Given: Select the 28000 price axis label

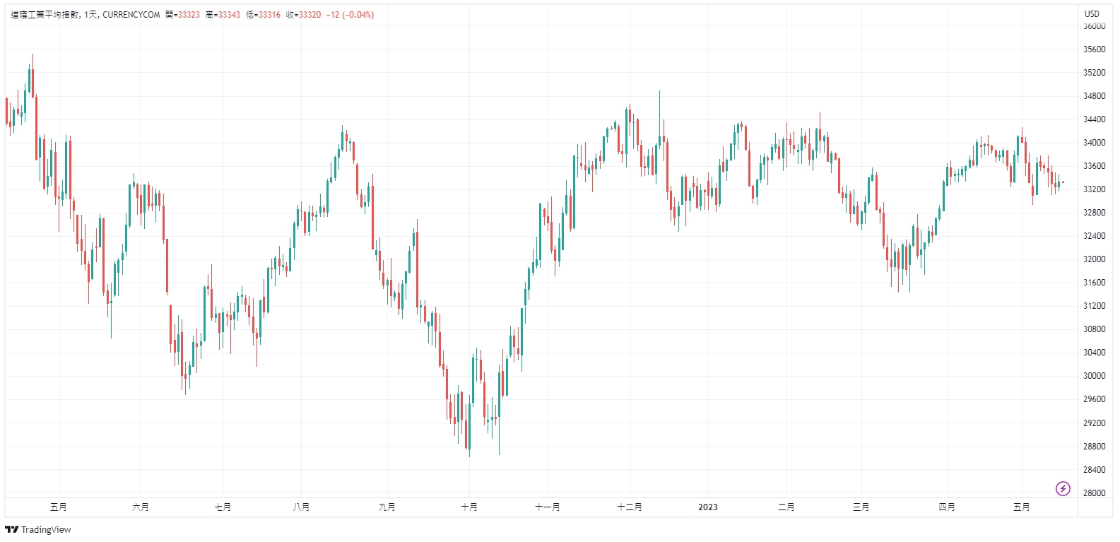Looking at the screenshot, I should pyautogui.click(x=1094, y=493).
